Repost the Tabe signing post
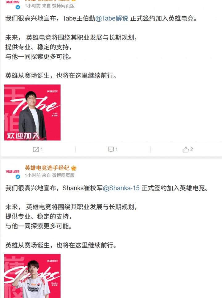Screen dimensions: 222x298 coord(38,149)
